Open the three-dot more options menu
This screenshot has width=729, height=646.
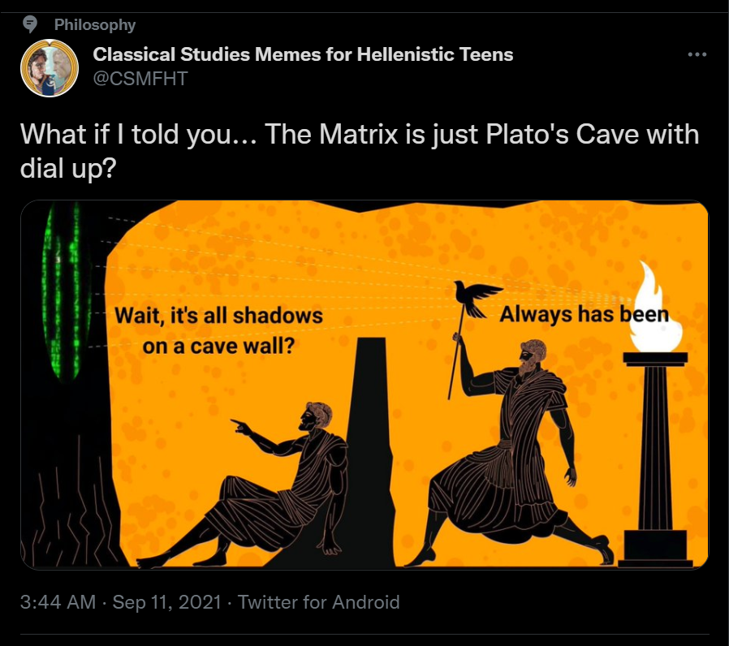[x=697, y=54]
